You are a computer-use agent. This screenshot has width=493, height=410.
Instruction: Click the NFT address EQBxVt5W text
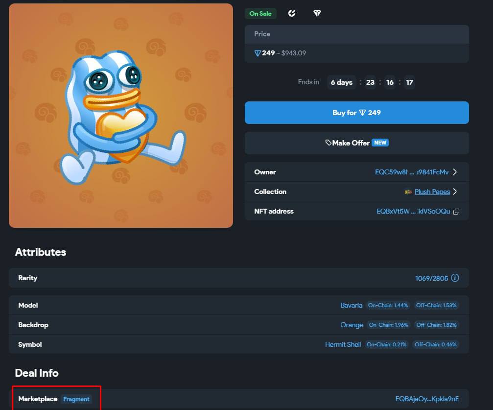[x=413, y=212]
